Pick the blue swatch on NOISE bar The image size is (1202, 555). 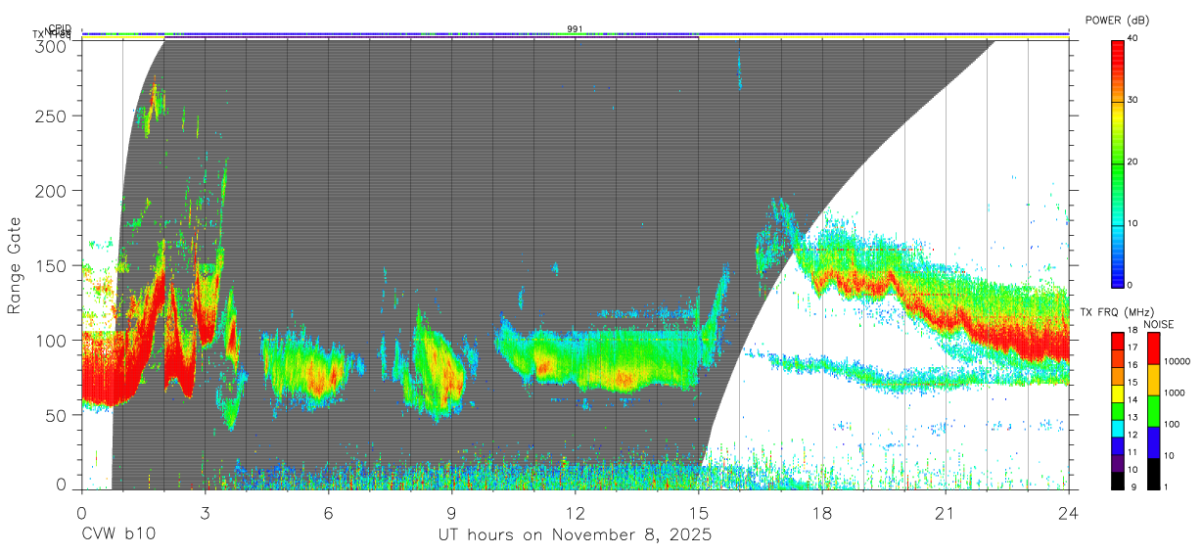pyautogui.click(x=1152, y=442)
